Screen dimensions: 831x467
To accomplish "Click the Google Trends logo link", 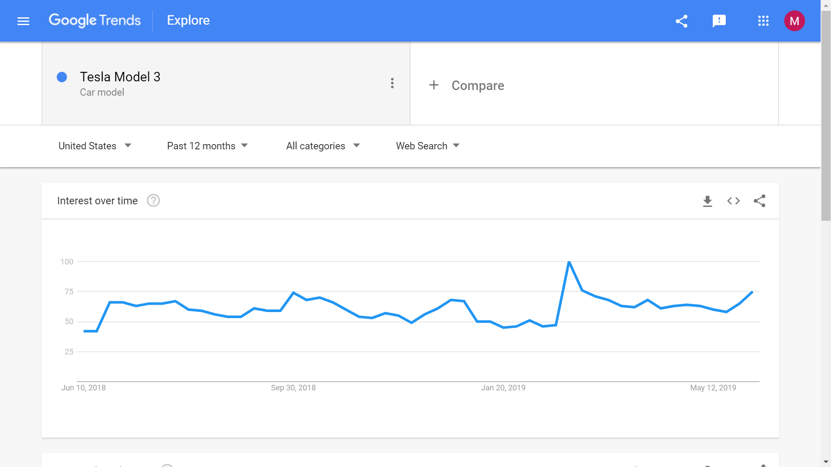I will tap(95, 20).
